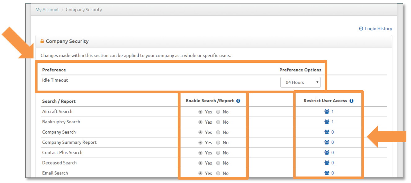Click info icon beside Enable Search /Report

pyautogui.click(x=238, y=101)
